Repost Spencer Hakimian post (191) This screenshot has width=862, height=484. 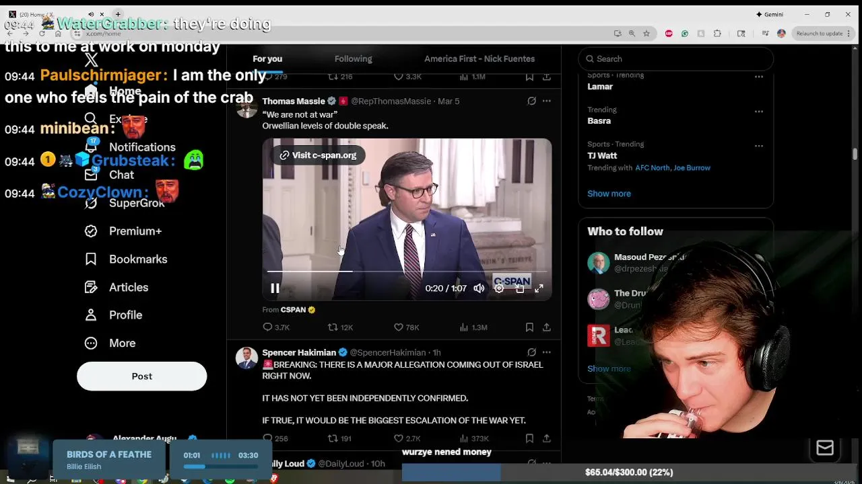[339, 438]
